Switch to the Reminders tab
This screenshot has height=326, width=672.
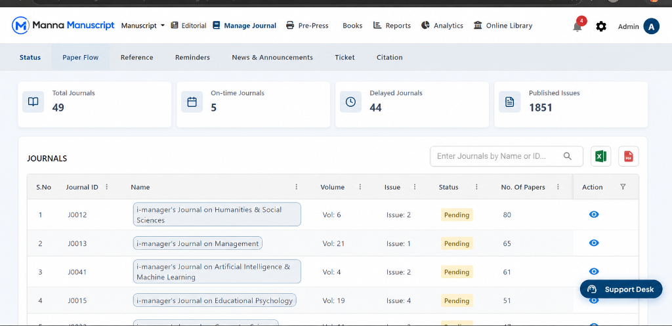[192, 58]
